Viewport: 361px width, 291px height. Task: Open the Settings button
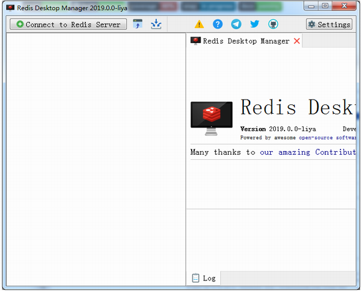(329, 24)
